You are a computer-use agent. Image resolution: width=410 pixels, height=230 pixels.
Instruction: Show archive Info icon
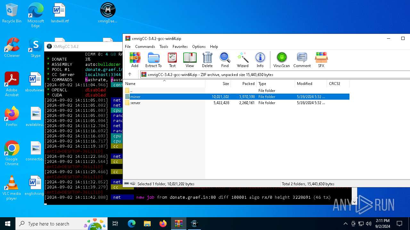260,60
